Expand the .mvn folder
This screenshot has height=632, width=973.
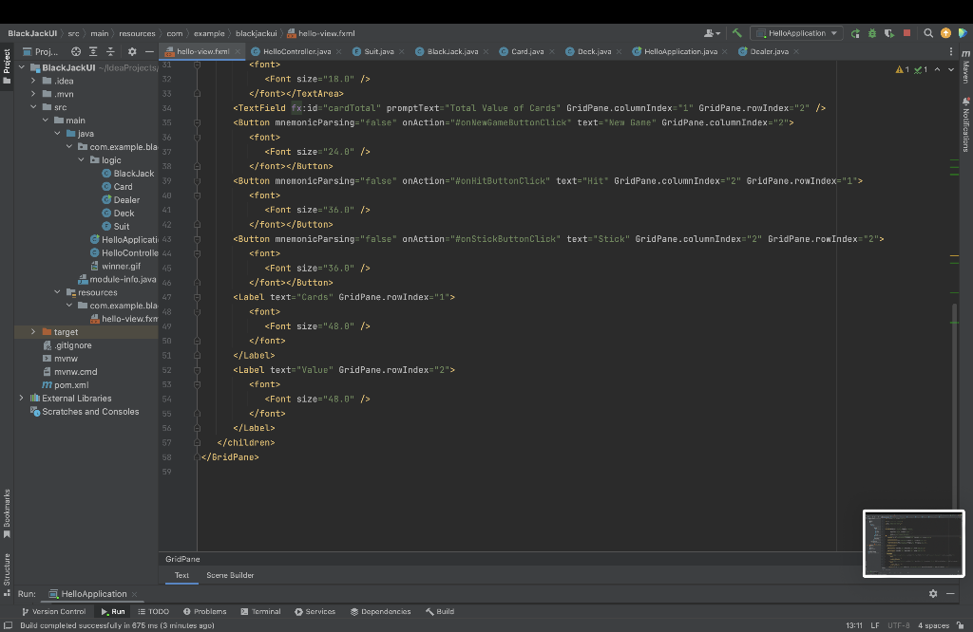pyautogui.click(x=33, y=94)
